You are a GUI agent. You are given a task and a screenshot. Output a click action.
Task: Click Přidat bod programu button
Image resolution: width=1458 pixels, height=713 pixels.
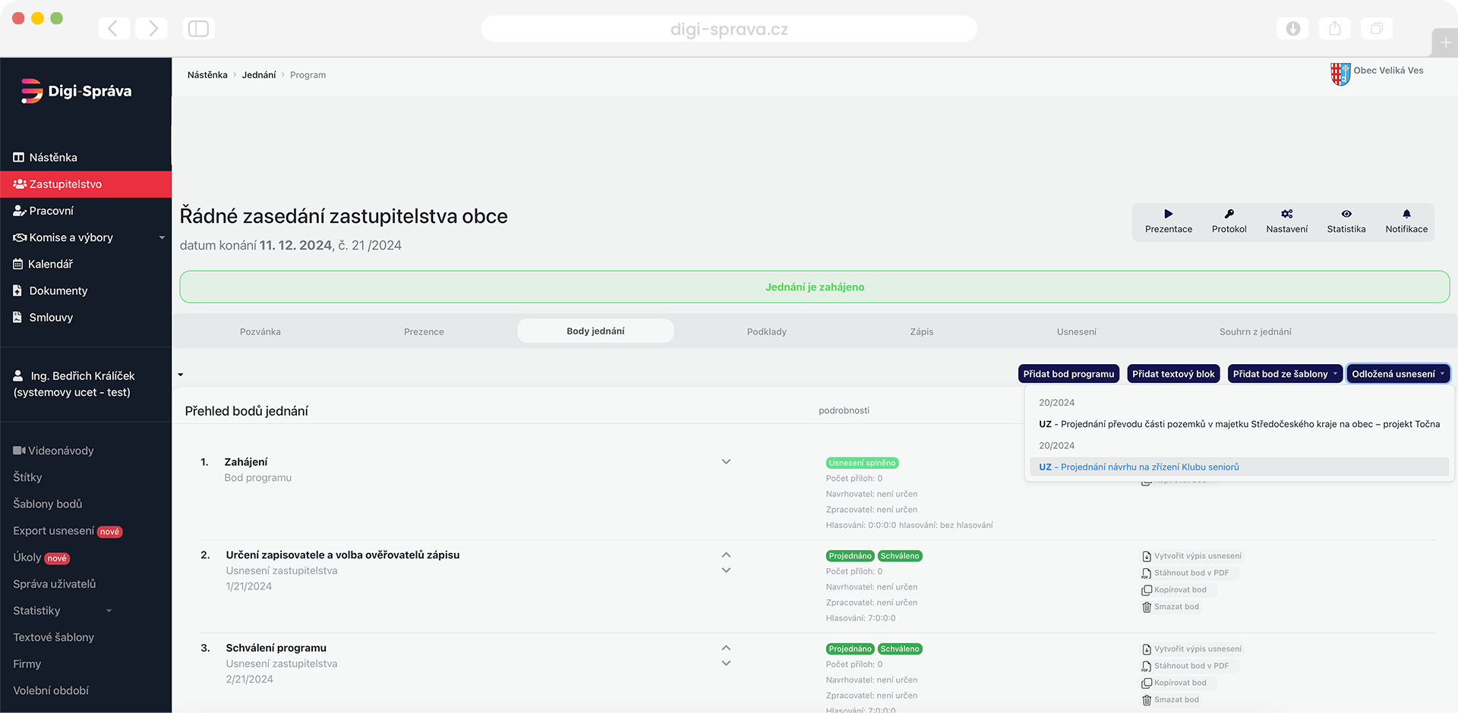pos(1068,374)
